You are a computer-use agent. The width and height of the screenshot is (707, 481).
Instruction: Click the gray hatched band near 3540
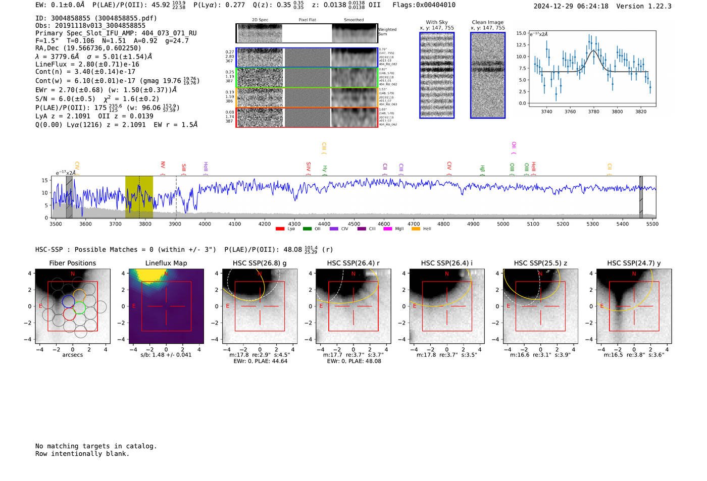pos(69,197)
